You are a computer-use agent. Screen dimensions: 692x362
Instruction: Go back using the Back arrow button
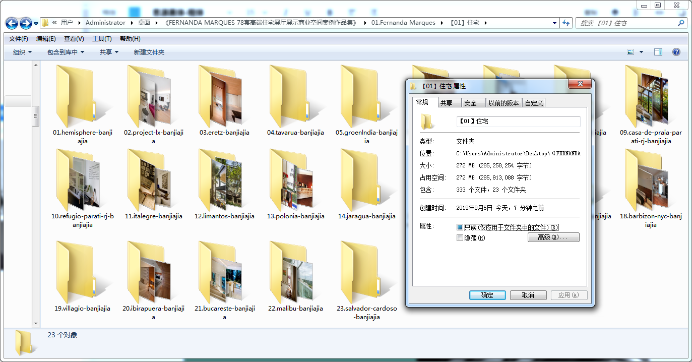tap(12, 23)
